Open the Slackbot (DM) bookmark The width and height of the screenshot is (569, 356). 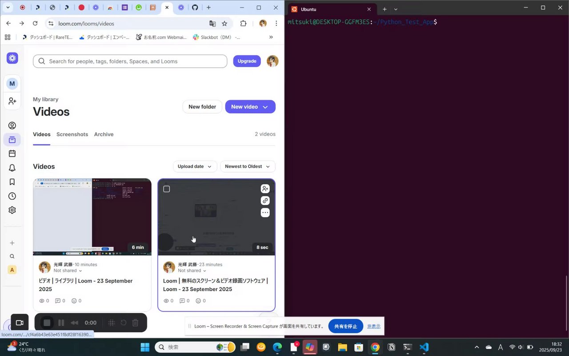[x=216, y=37]
